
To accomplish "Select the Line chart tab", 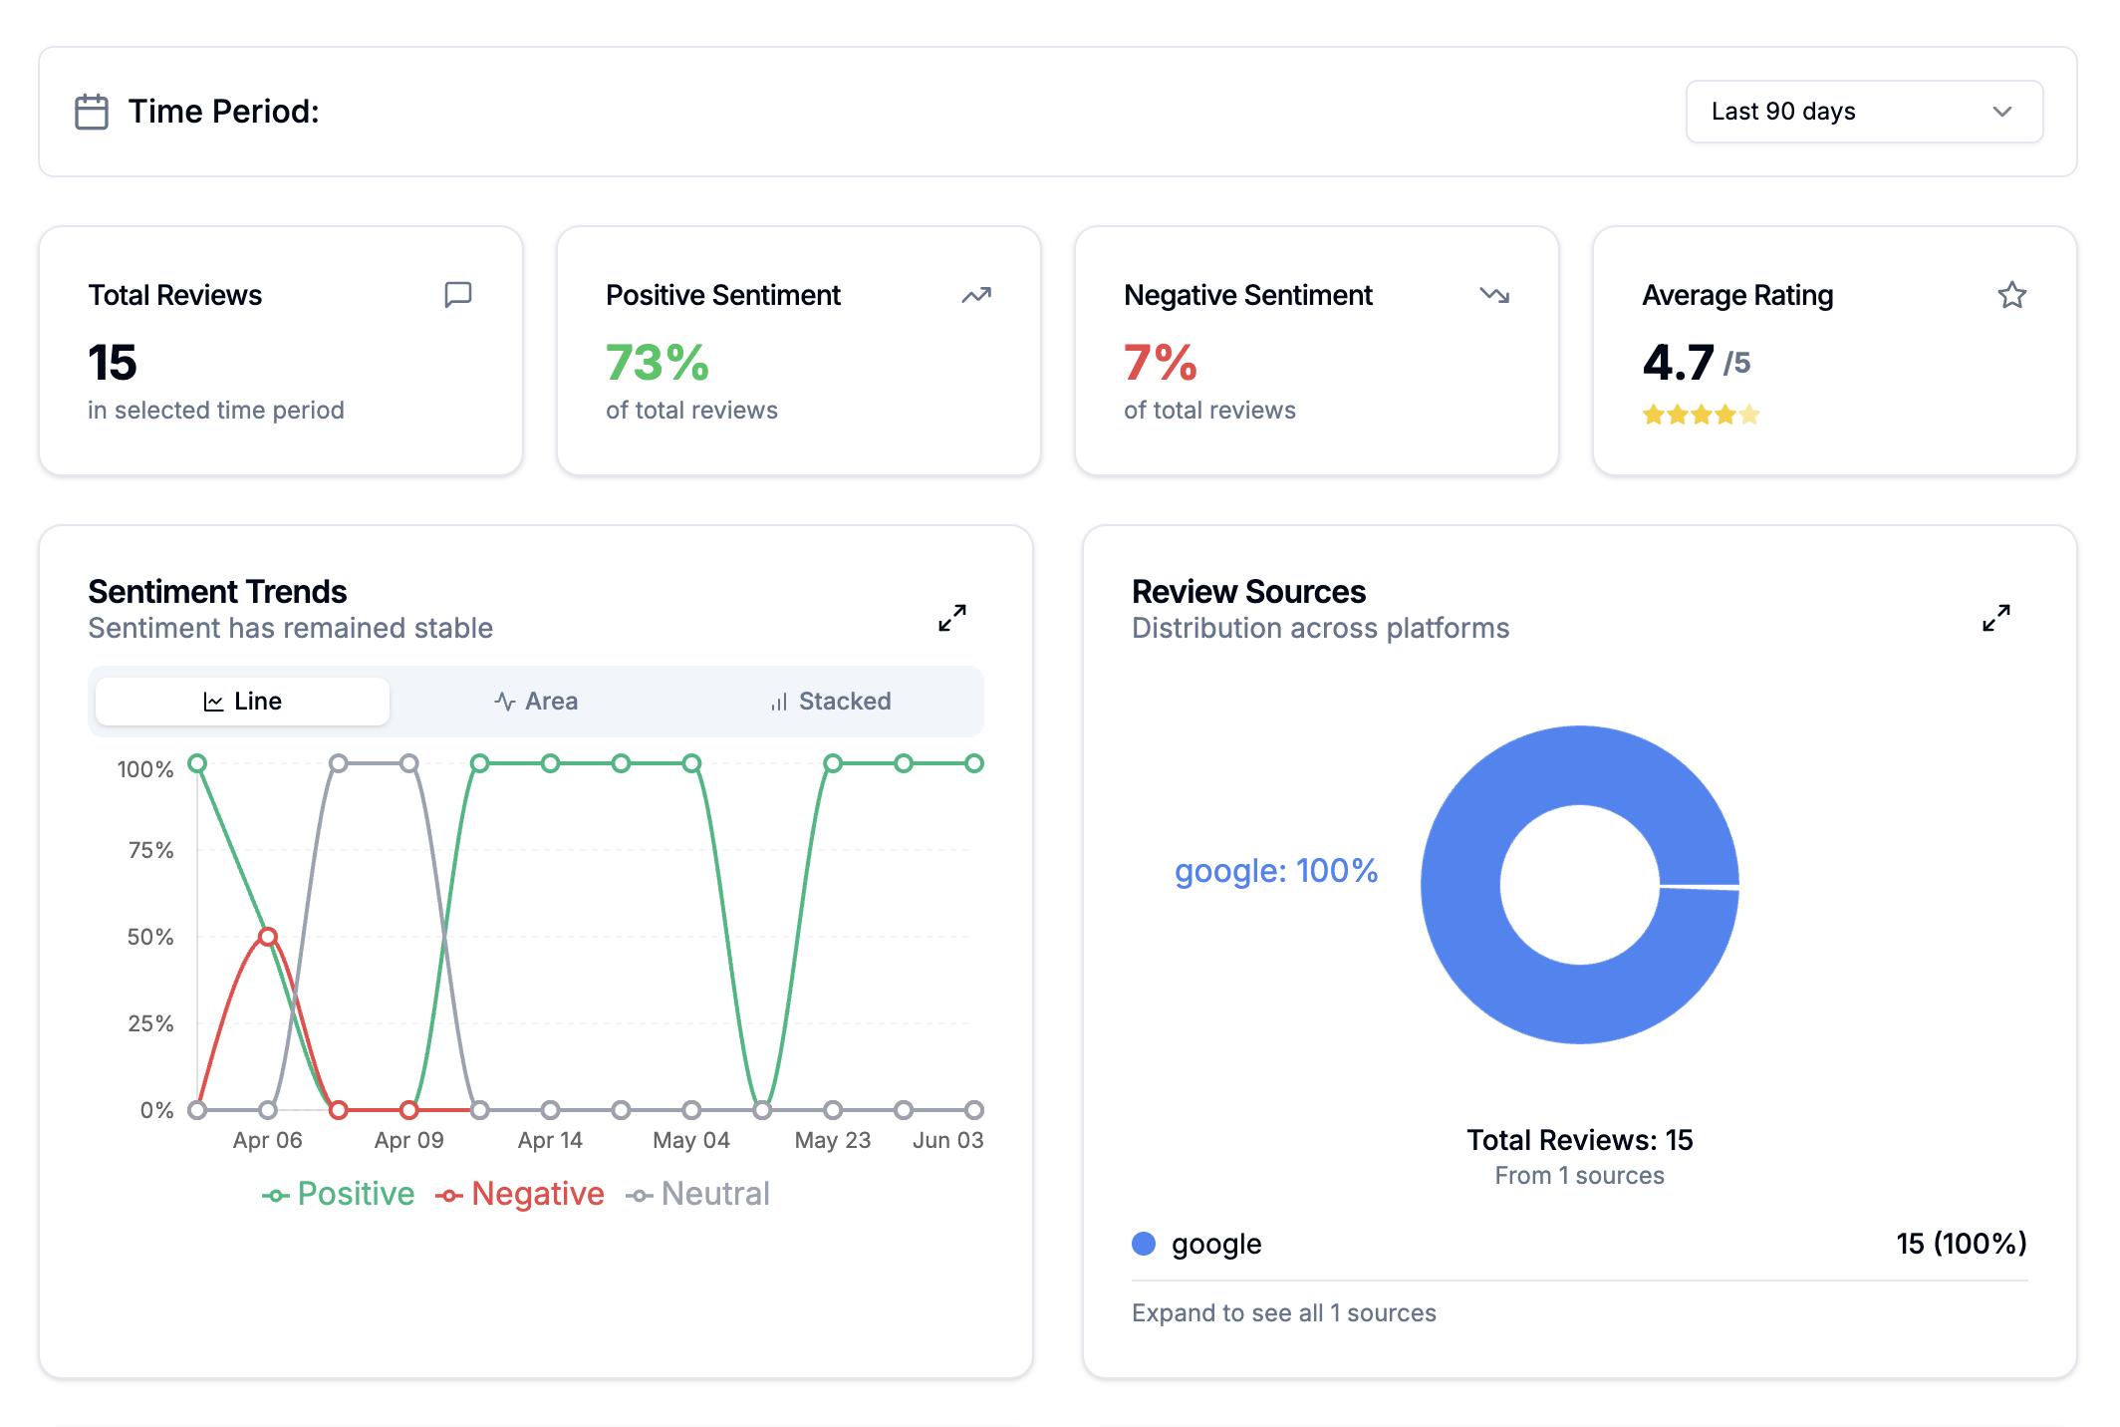I will tap(242, 702).
